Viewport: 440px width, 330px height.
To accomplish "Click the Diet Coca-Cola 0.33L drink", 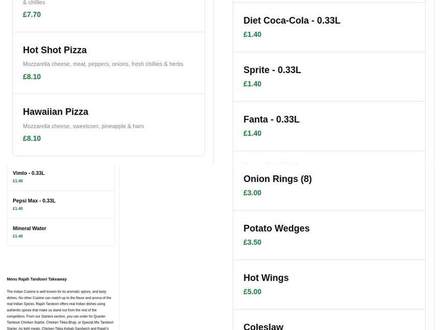I will coord(291,20).
